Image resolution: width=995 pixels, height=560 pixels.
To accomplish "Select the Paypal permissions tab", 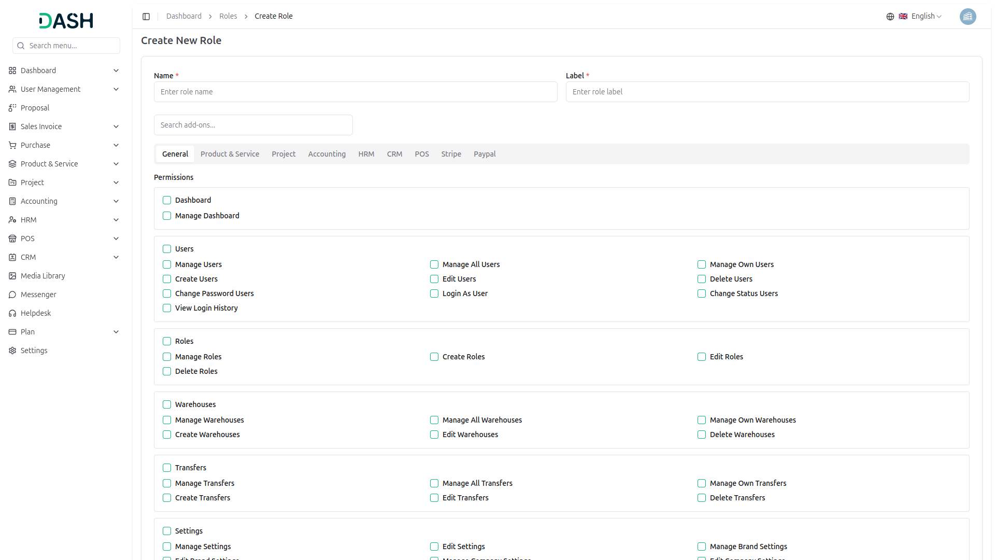I will point(484,154).
